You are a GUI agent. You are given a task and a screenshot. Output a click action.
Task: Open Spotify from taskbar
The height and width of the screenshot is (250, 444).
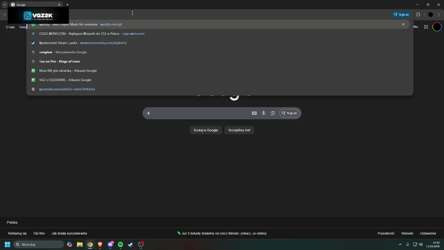pyautogui.click(x=120, y=244)
